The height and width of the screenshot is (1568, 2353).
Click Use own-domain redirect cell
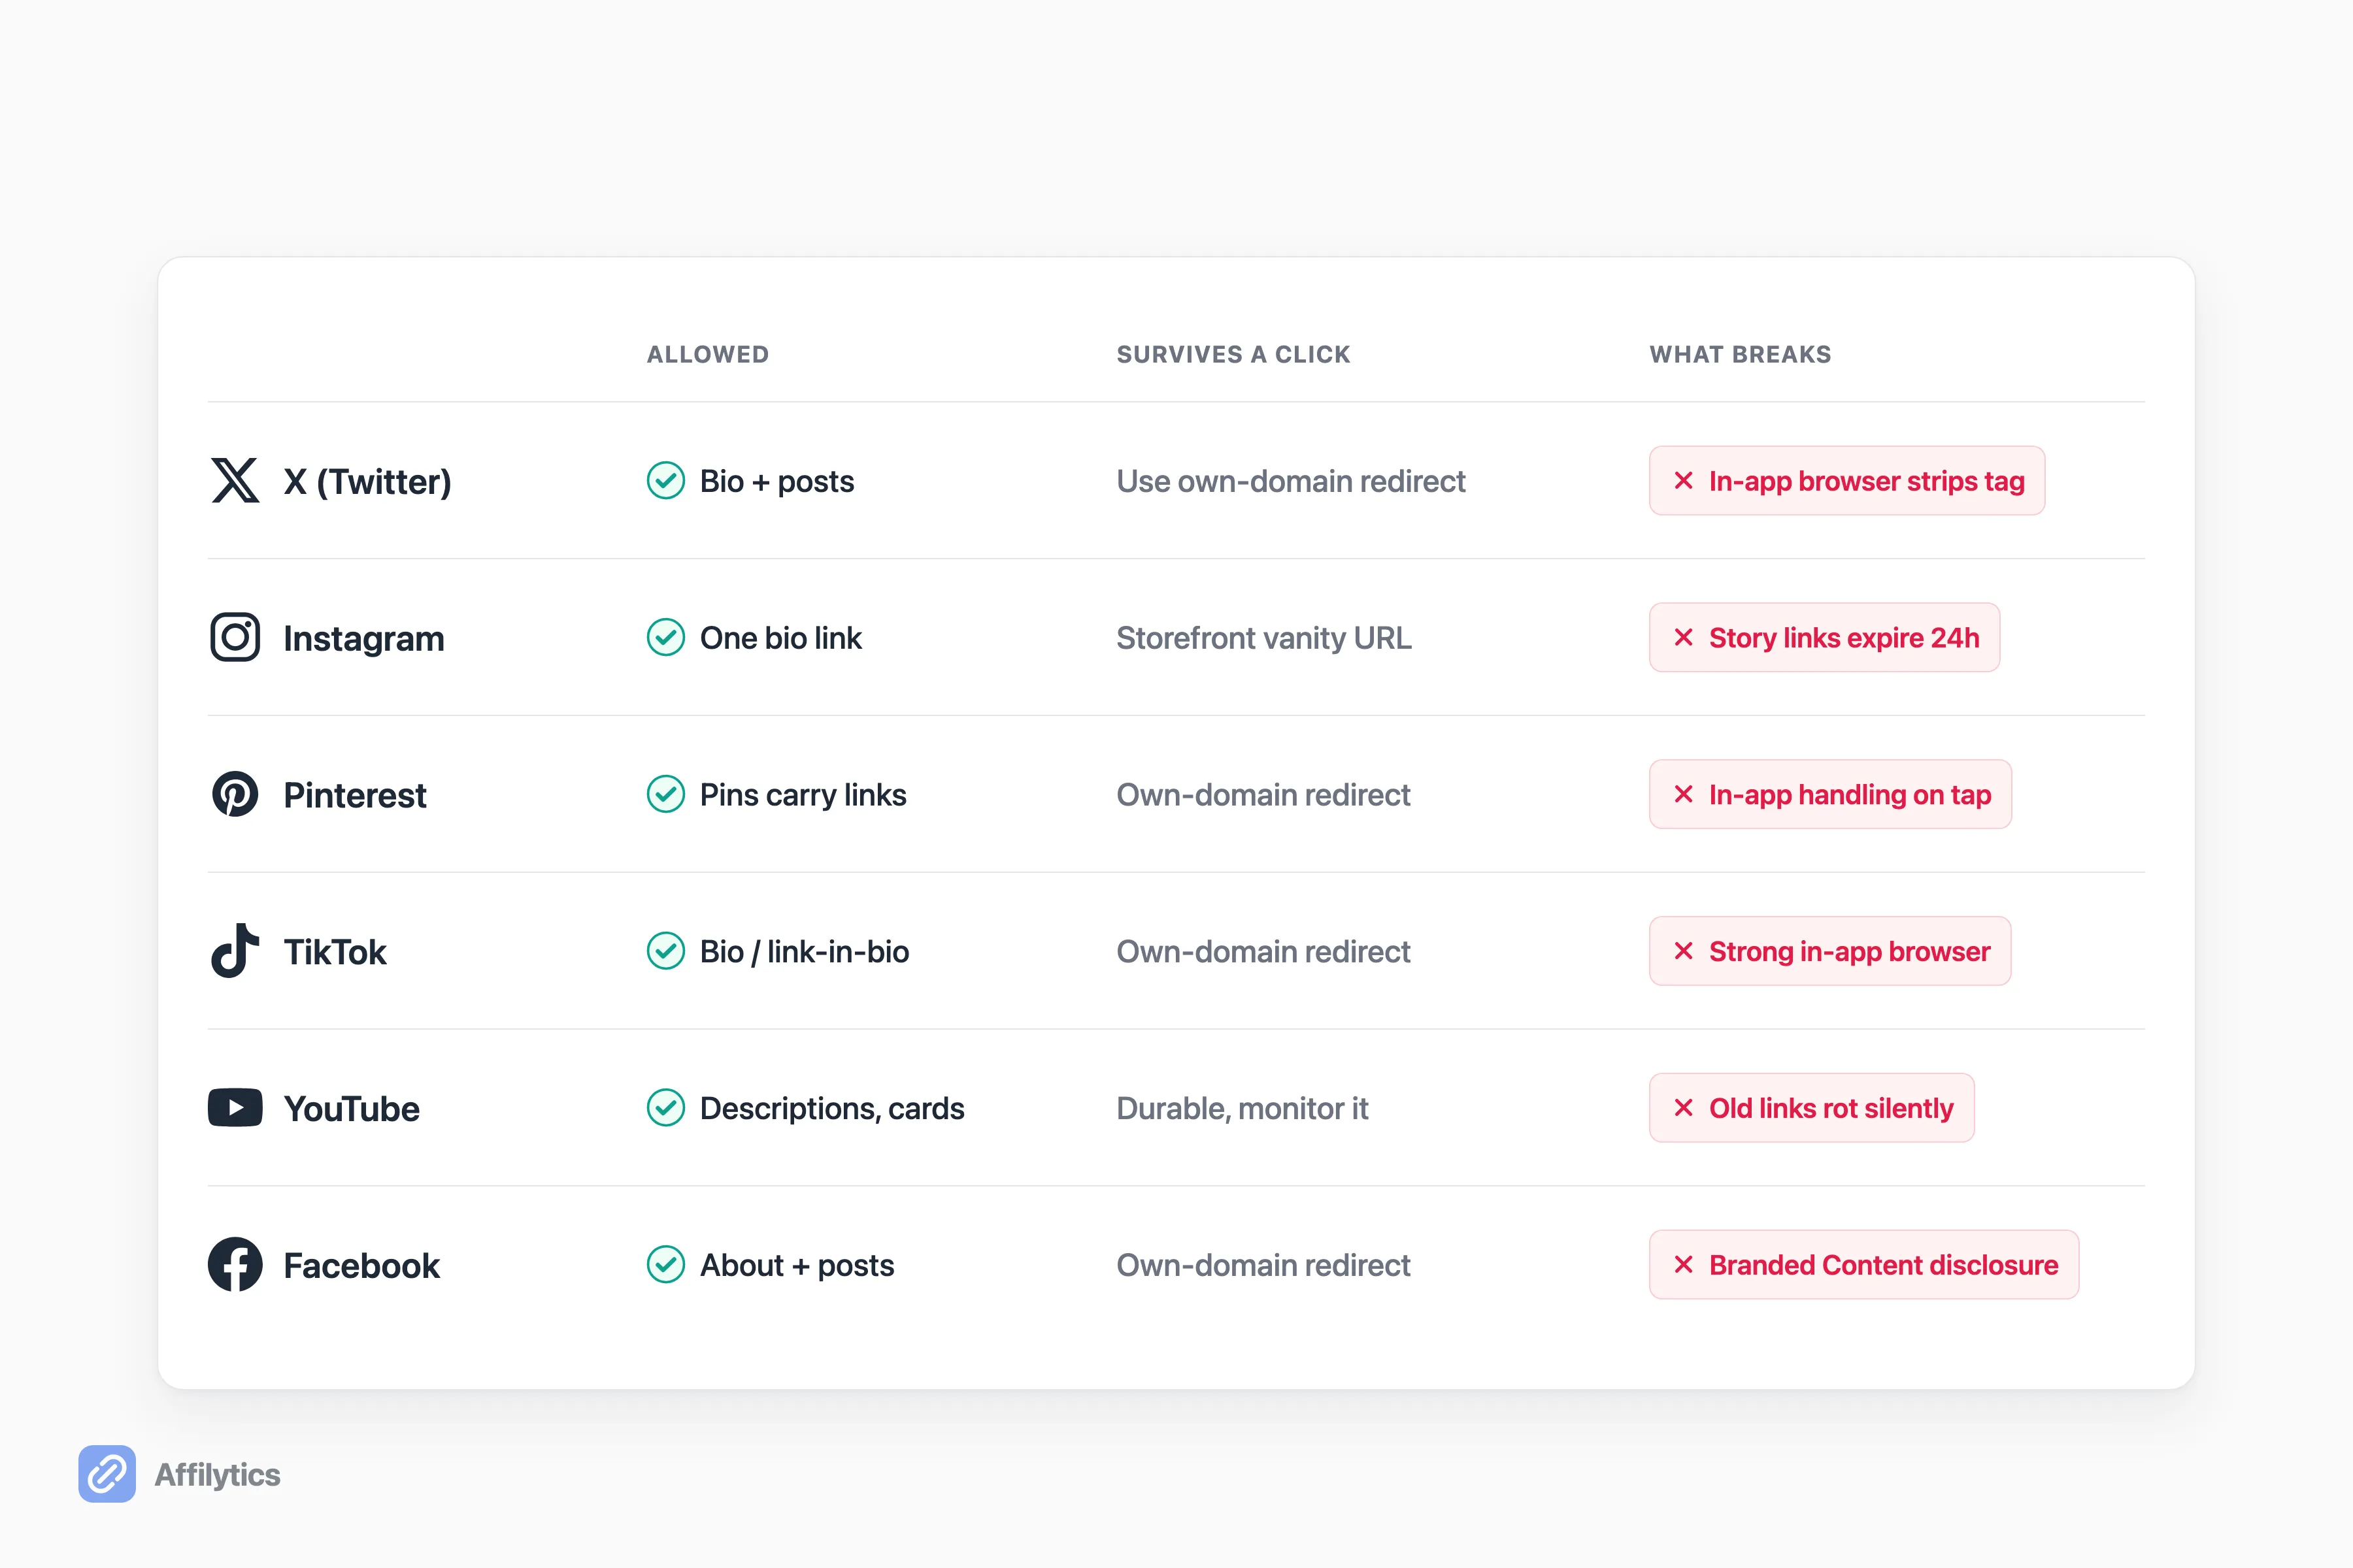1292,481
